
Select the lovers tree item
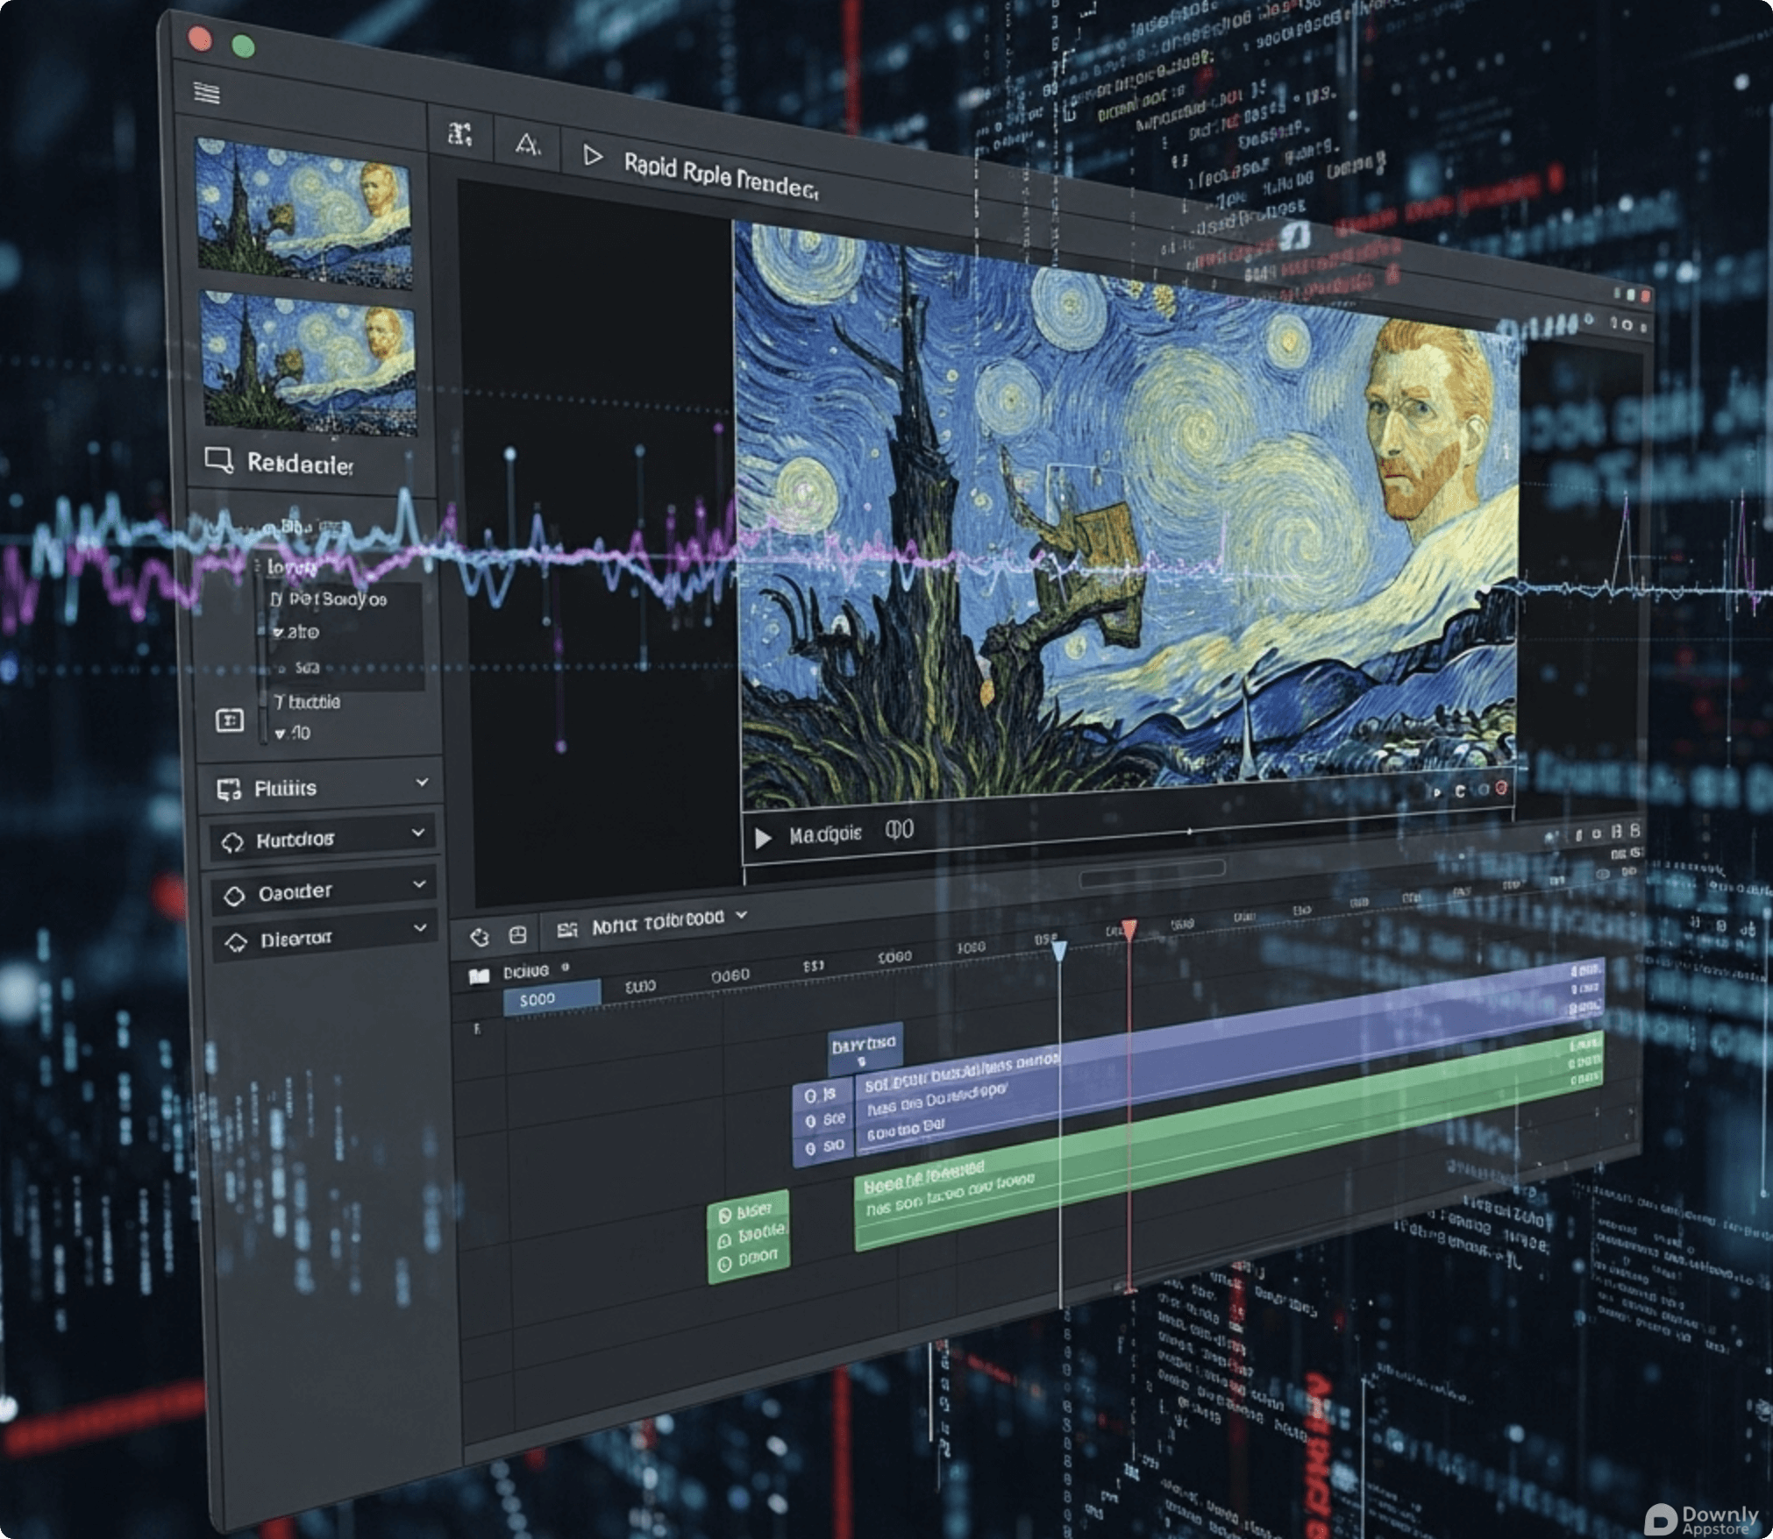[x=292, y=568]
